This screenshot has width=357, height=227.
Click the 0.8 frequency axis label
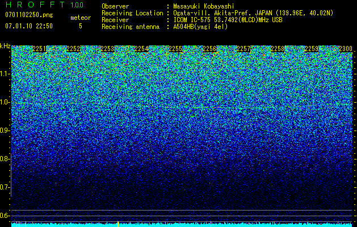[x=5, y=159]
